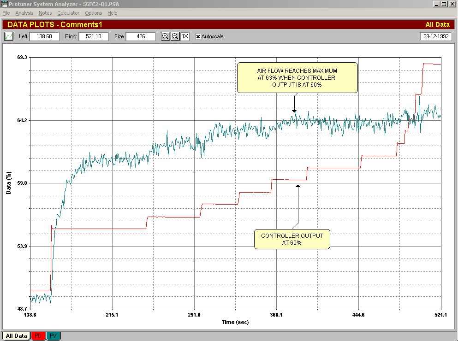458x341 pixels.
Task: Click the zoom out magnifier button
Action: click(175, 36)
